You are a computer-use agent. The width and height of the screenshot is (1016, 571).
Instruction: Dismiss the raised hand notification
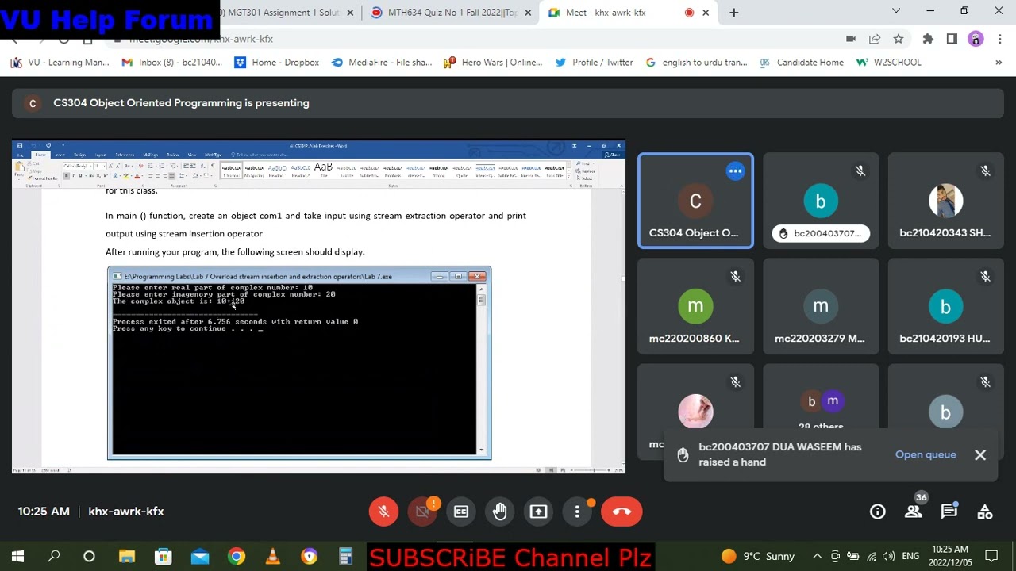pyautogui.click(x=980, y=454)
